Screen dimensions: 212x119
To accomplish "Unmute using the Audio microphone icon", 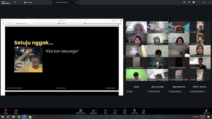I will (6, 110).
